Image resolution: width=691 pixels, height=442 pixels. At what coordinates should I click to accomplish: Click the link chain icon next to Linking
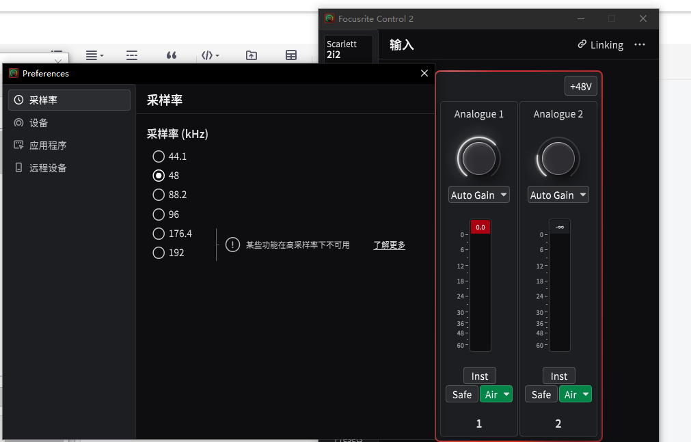pos(582,44)
